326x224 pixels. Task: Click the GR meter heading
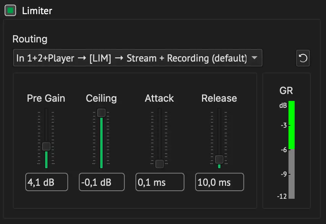pyautogui.click(x=286, y=91)
